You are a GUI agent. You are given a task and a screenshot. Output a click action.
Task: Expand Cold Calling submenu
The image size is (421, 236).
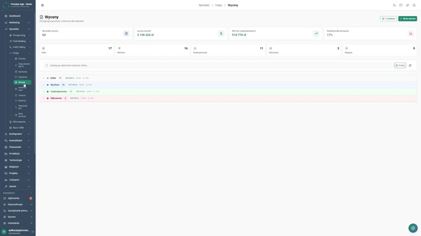pyautogui.click(x=20, y=47)
